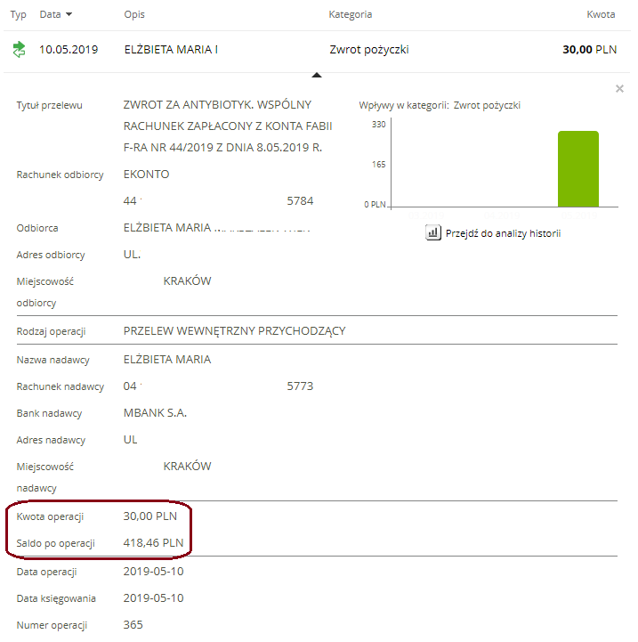Click the EKONTO recipient account name
The image size is (638, 642).
pyautogui.click(x=146, y=175)
